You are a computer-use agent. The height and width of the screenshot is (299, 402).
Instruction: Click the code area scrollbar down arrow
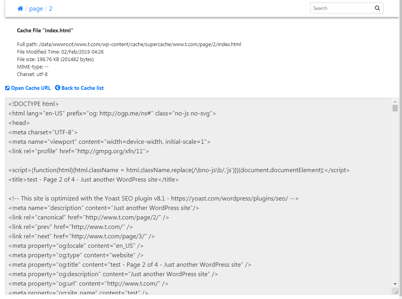click(x=395, y=284)
